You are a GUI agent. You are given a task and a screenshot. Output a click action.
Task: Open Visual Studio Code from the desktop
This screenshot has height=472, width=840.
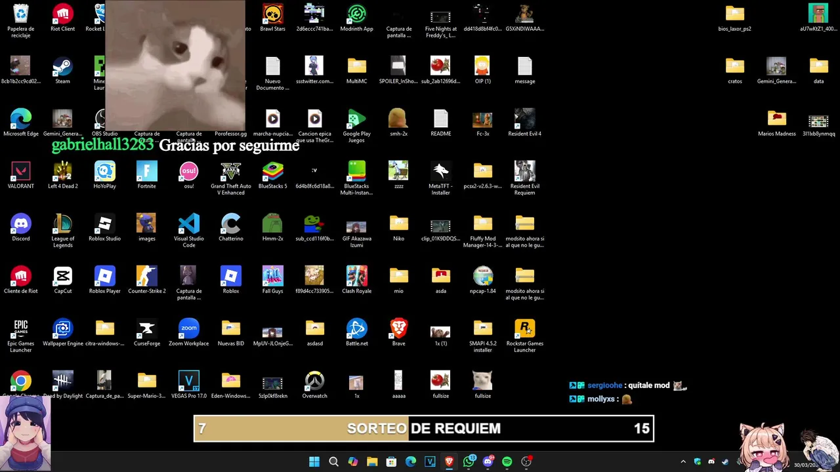189,231
